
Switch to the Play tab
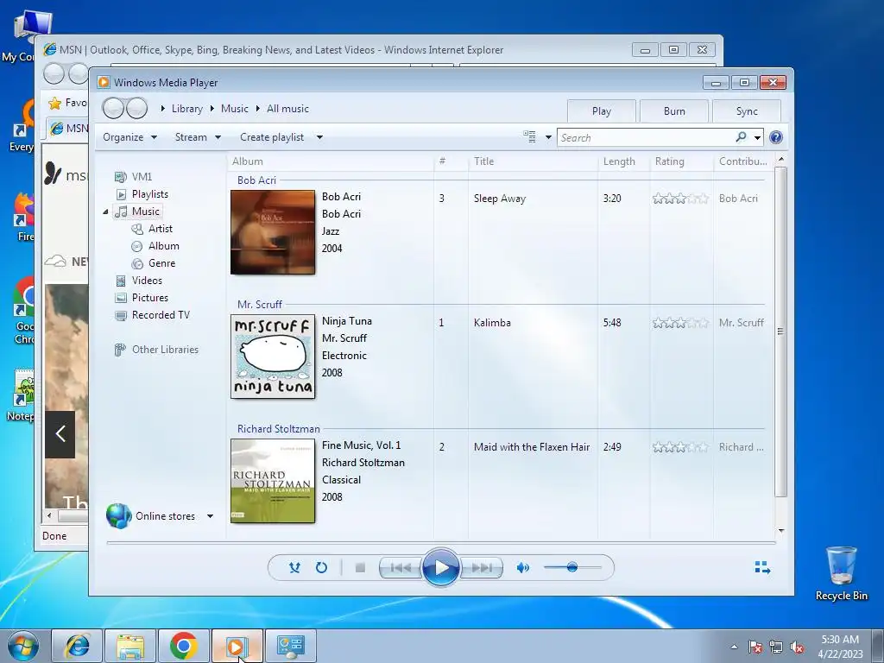602,111
